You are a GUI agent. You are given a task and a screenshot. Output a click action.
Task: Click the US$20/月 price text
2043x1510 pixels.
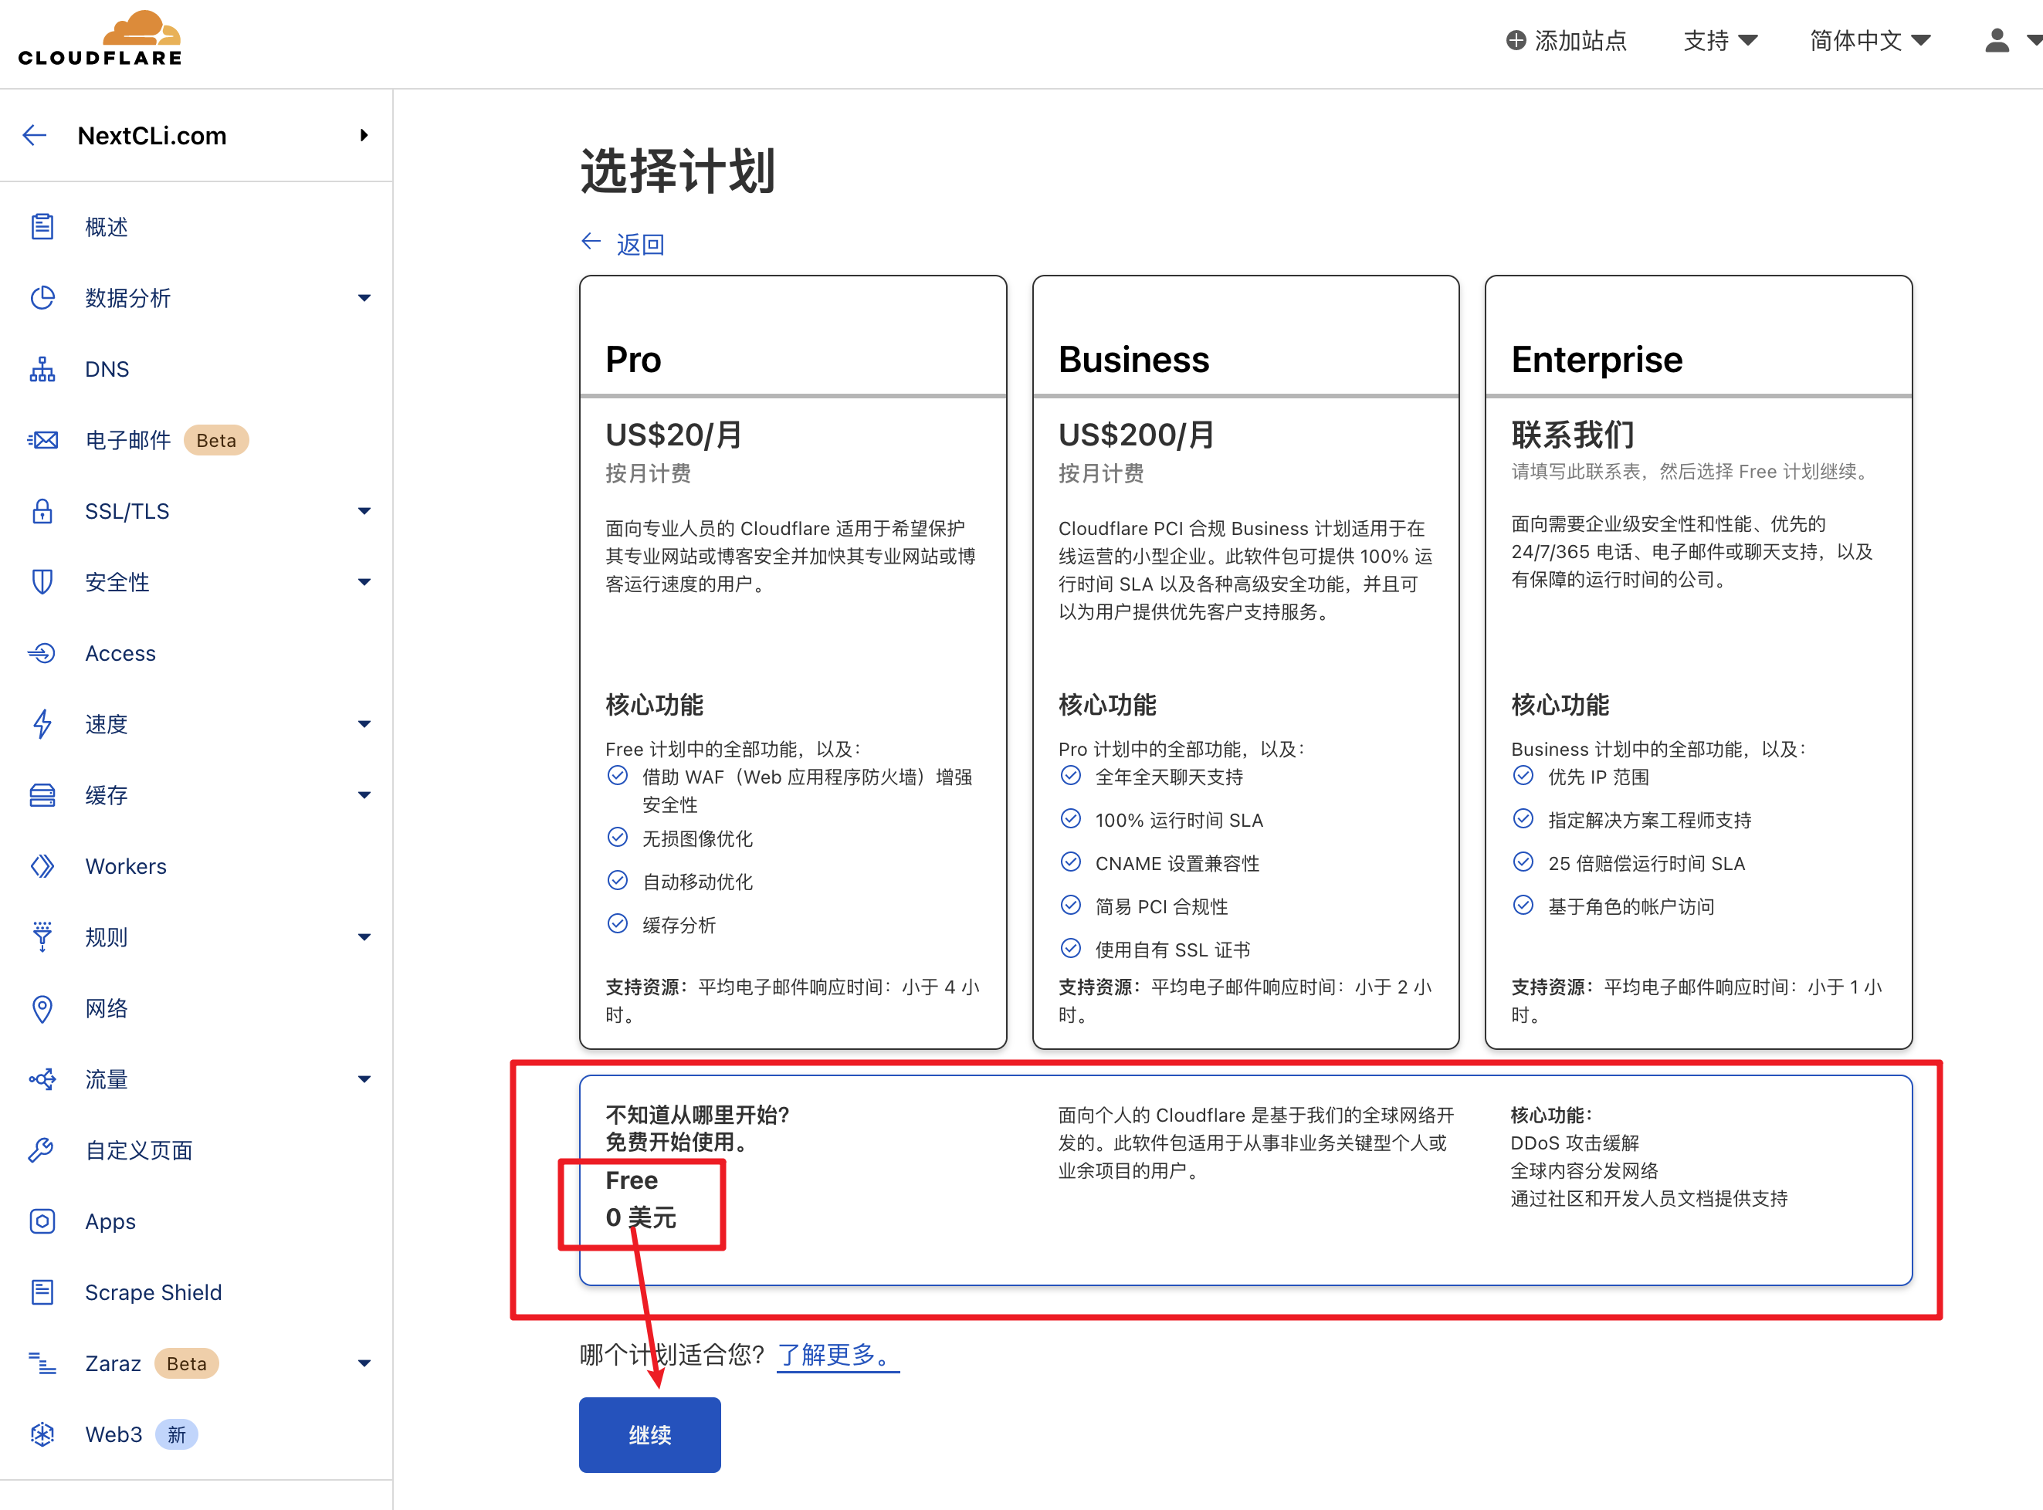(x=674, y=434)
